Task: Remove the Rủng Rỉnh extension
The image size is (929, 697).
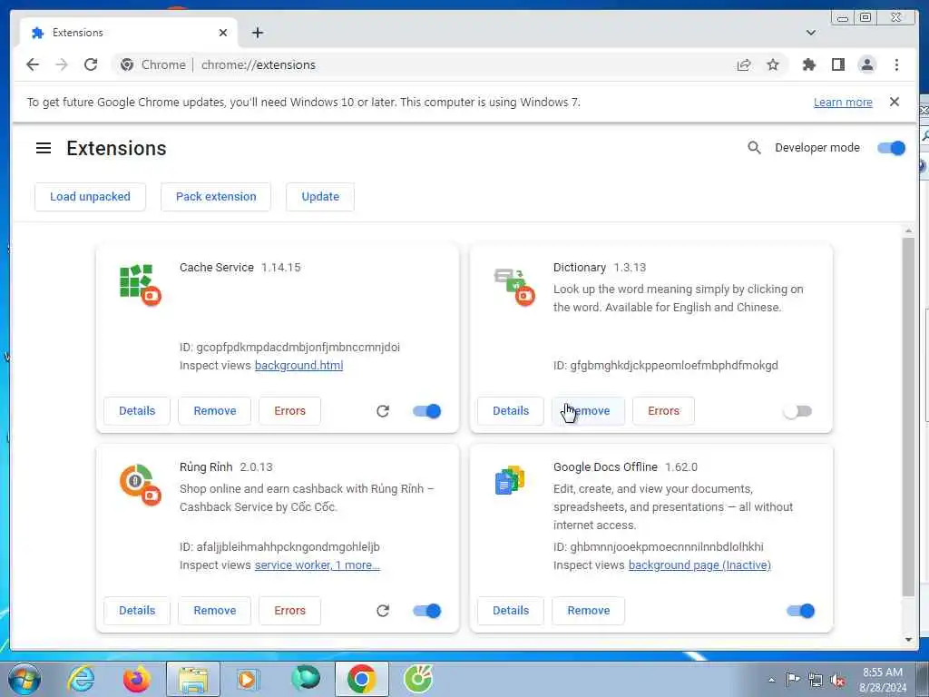Action: [x=214, y=611]
